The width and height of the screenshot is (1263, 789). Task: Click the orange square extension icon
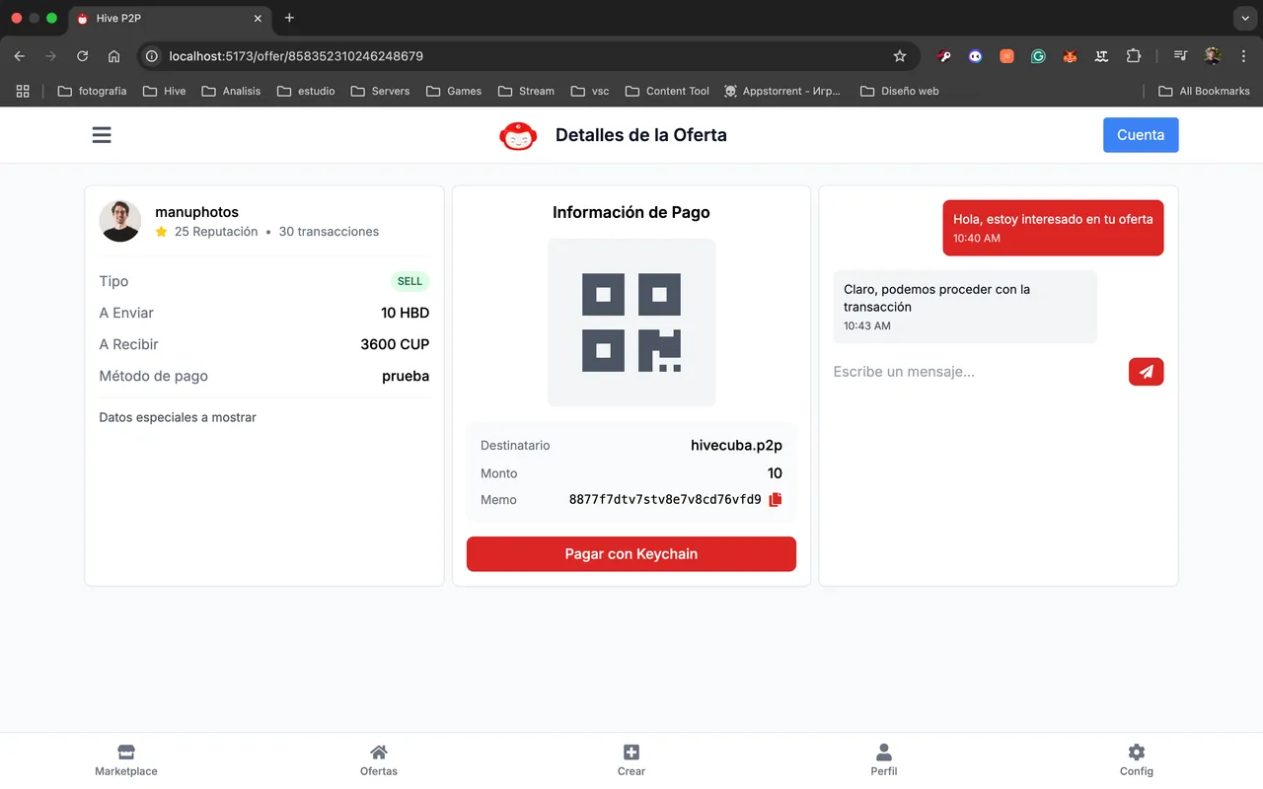coord(1006,56)
